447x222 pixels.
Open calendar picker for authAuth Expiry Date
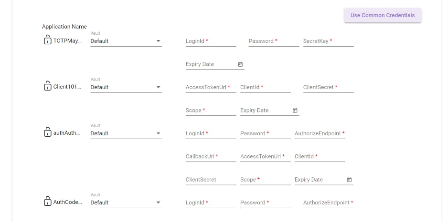click(349, 180)
